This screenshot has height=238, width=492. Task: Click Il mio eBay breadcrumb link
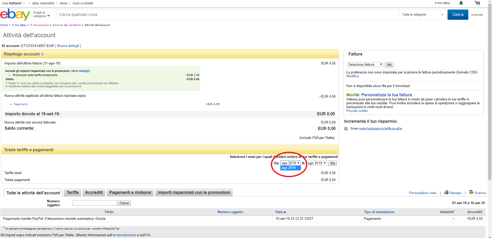tap(19, 25)
